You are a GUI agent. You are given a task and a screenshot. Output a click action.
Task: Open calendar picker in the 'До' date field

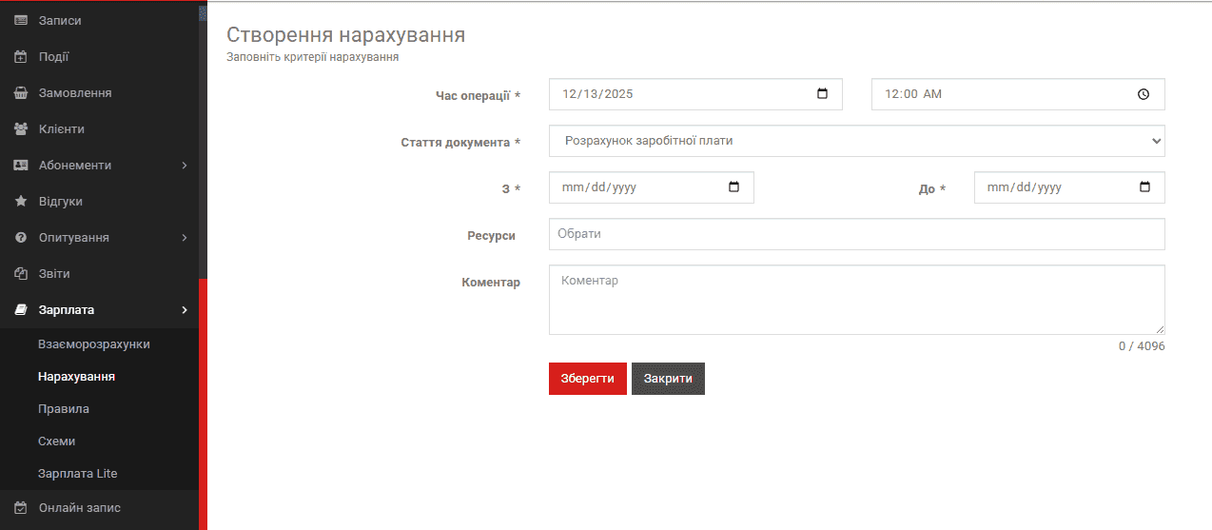1144,187
